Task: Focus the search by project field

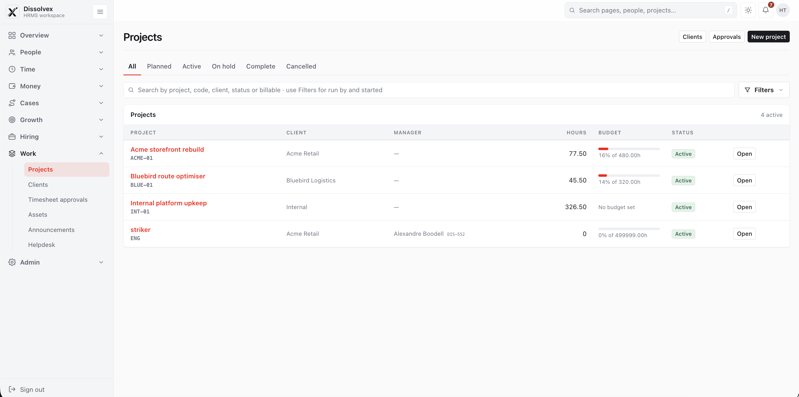Action: point(429,90)
